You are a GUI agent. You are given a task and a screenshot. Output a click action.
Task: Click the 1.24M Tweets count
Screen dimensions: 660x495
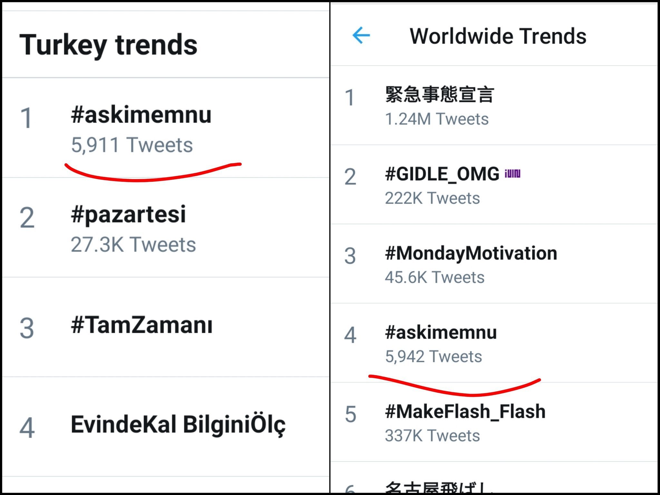point(437,119)
